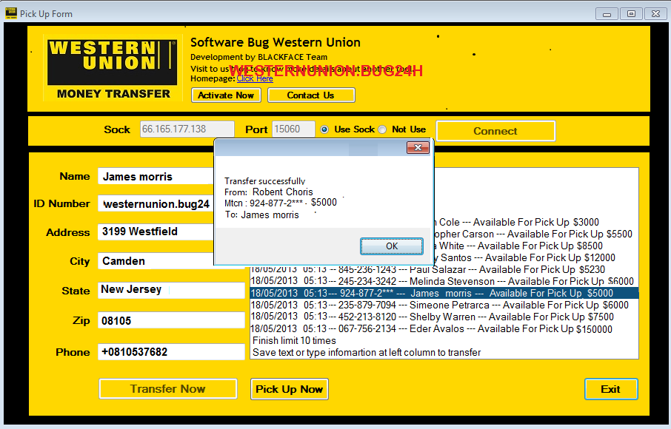Minimize the Pick Up Form window
The height and width of the screenshot is (429, 671).
click(x=607, y=13)
